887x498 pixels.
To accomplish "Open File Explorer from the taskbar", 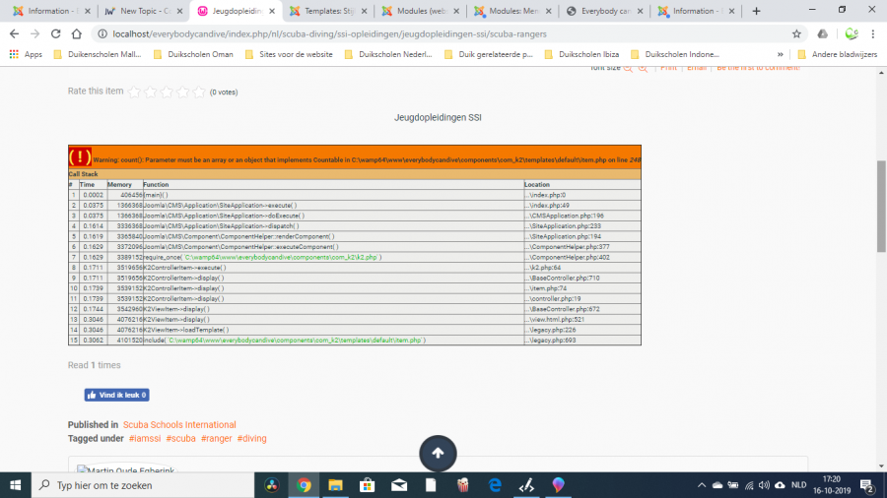I will coord(335,485).
